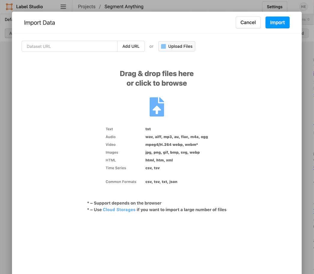314x274 pixels.
Task: Click the partially hidden button at left edge
Action: pos(8,33)
